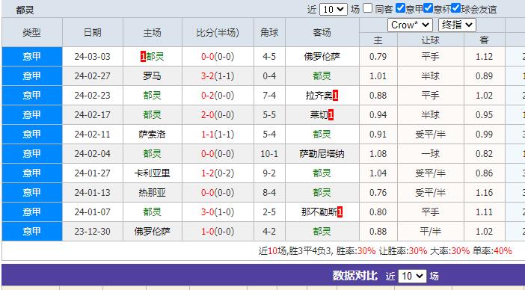
Task: Uncheck the 球会友谊 filter checkbox
Action: click(455, 8)
